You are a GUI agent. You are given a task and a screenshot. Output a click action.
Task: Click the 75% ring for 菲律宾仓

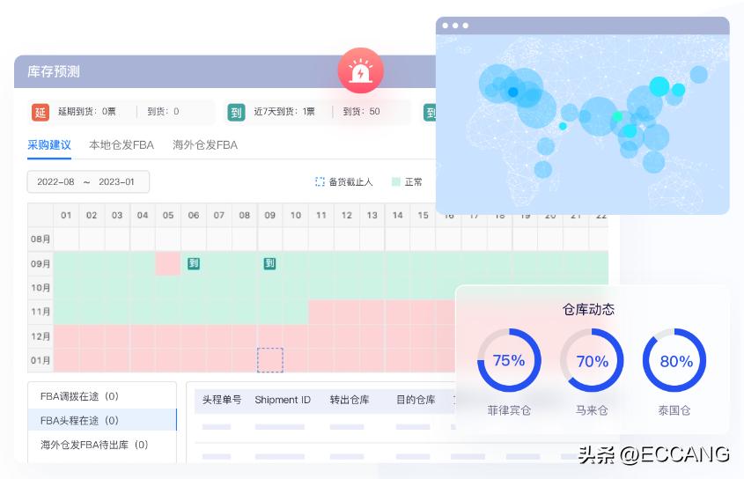[509, 360]
